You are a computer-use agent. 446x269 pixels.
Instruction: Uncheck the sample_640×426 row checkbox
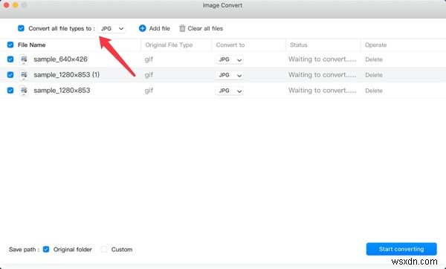coord(10,59)
